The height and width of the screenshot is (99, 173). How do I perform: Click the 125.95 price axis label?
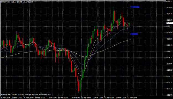(x=170, y=32)
